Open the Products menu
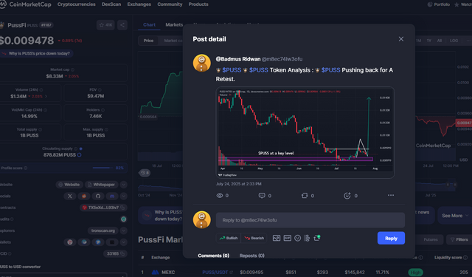472x277 pixels. pyautogui.click(x=198, y=4)
